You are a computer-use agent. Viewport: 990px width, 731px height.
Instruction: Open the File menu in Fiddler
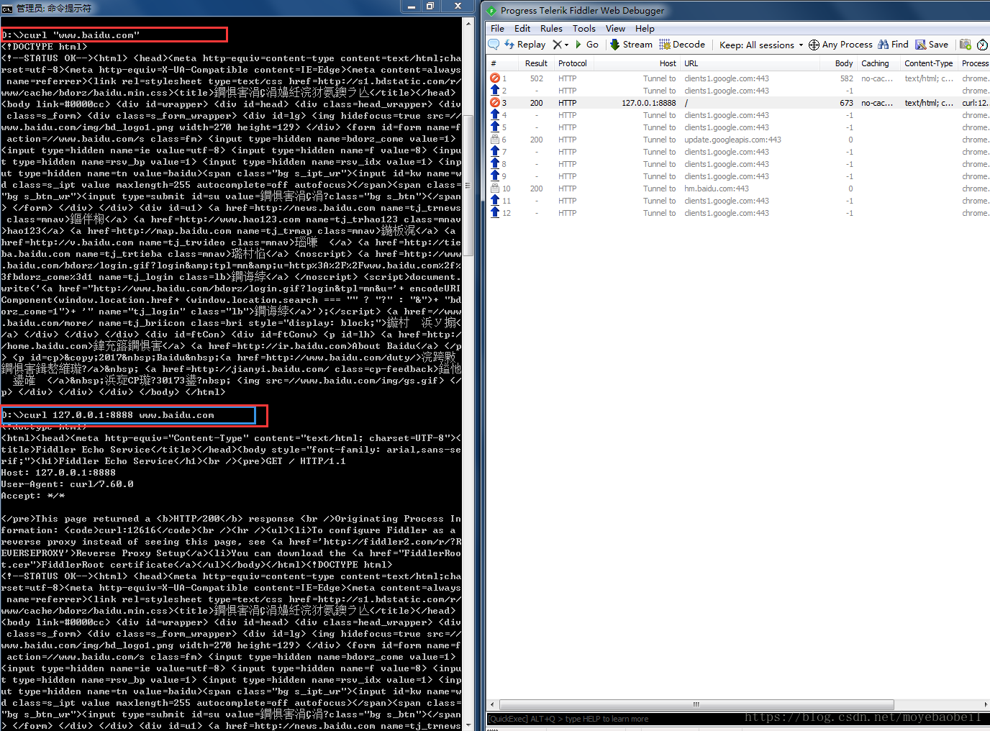(497, 29)
